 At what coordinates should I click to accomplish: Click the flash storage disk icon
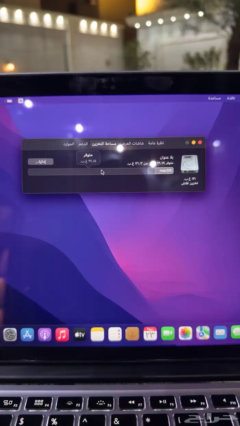point(189,164)
